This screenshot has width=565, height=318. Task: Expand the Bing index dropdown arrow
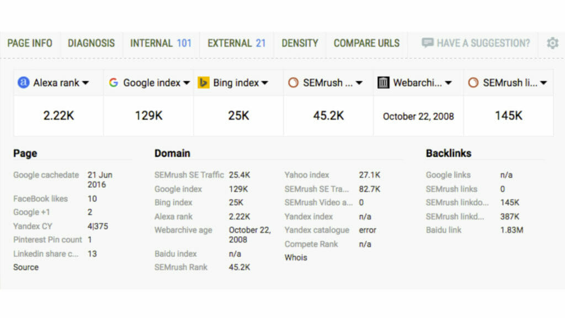pyautogui.click(x=265, y=83)
